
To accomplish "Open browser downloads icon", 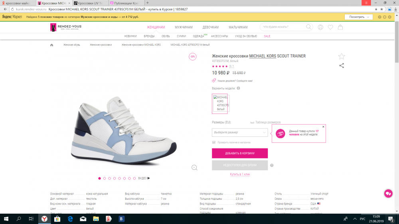I will click(396, 9).
